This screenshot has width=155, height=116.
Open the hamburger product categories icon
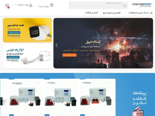click(x=151, y=13)
